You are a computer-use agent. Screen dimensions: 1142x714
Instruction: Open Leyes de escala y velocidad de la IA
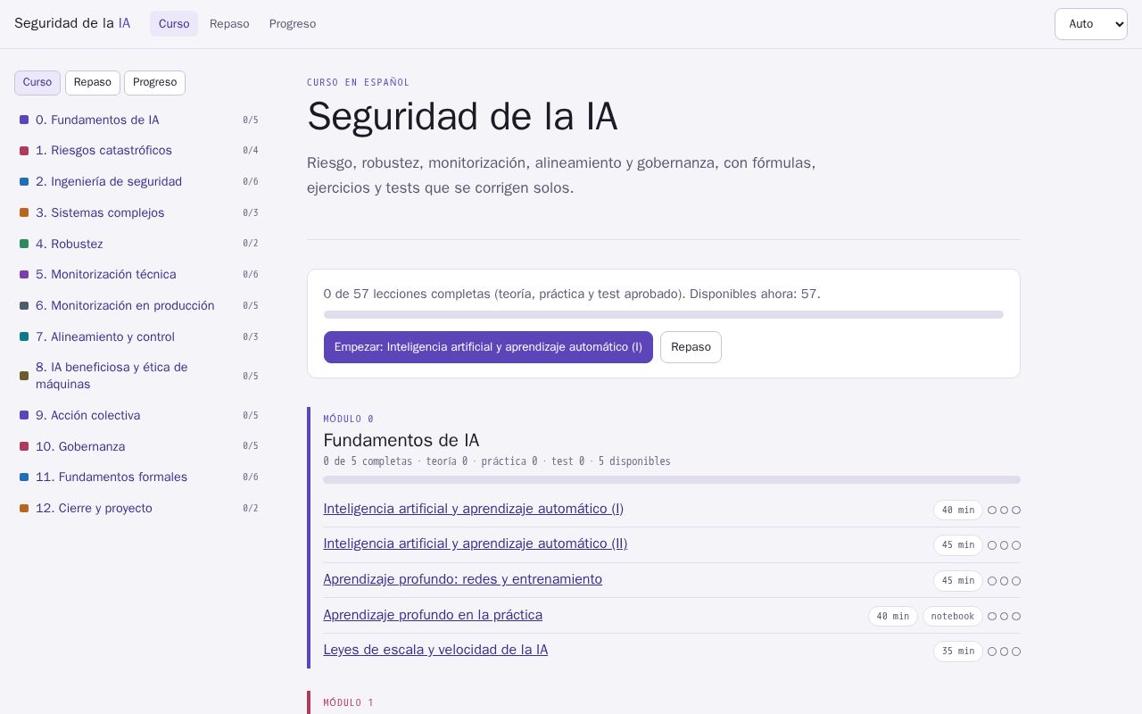(435, 650)
